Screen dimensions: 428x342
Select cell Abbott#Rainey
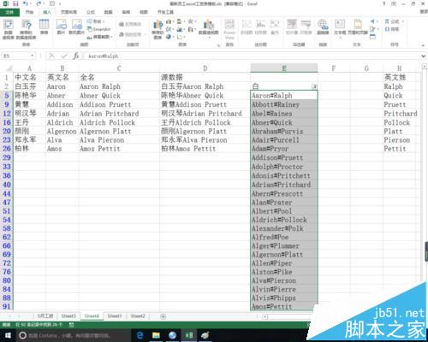pyautogui.click(x=284, y=104)
